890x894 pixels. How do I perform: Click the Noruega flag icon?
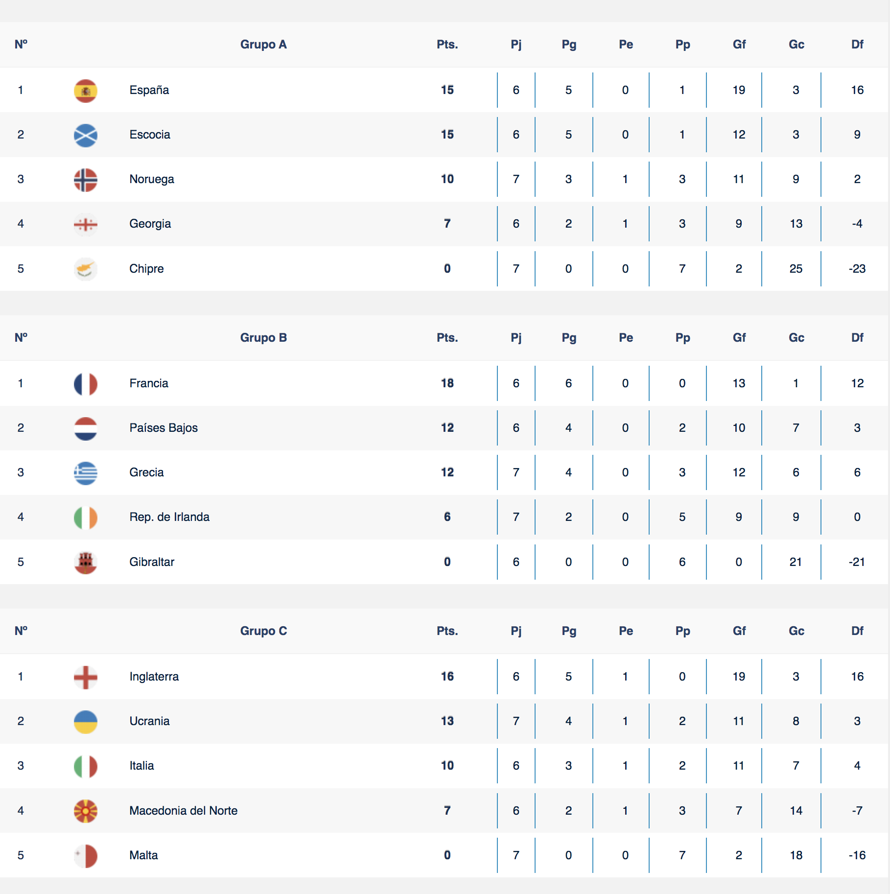pyautogui.click(x=85, y=180)
